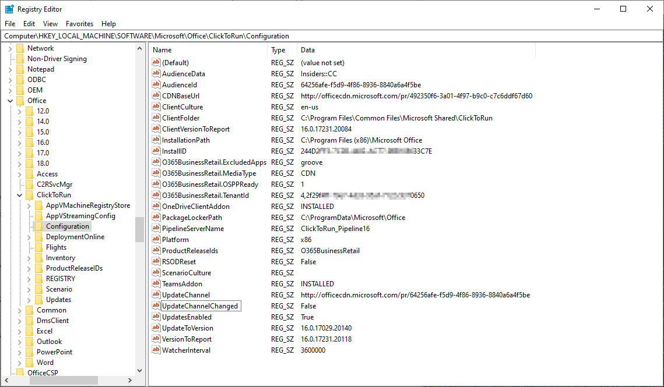The width and height of the screenshot is (664, 387).
Task: Collapse the Office tree node
Action: coord(11,100)
